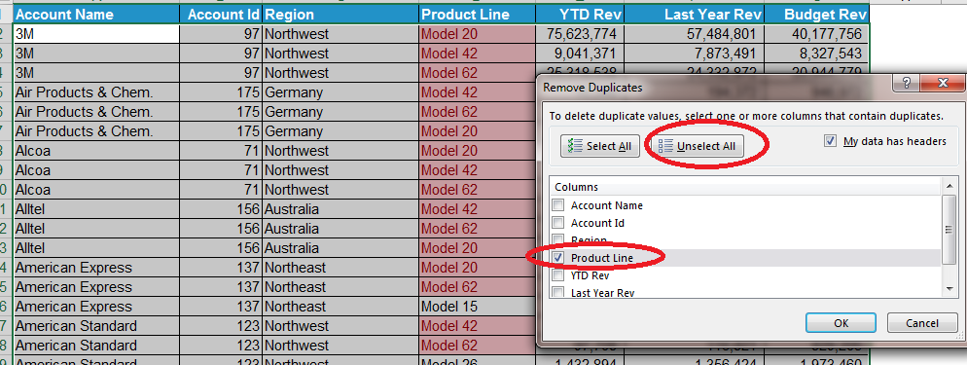
Task: Click Cancel in Remove Duplicates dialog
Action: click(x=922, y=322)
